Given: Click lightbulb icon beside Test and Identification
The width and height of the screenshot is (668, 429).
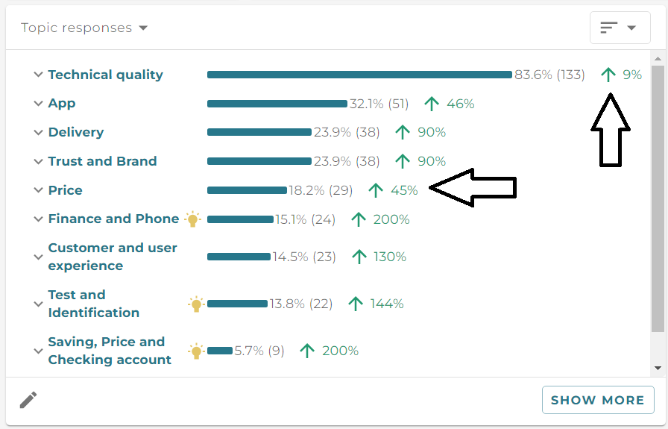Looking at the screenshot, I should click(x=196, y=304).
